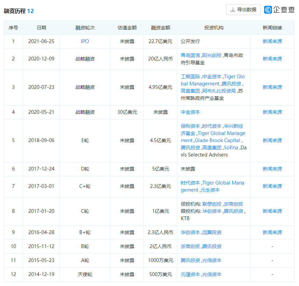Image resolution: width=299 pixels, height=286 pixels.
Task: Click investor 青岛国信
Action: [x=190, y=55]
